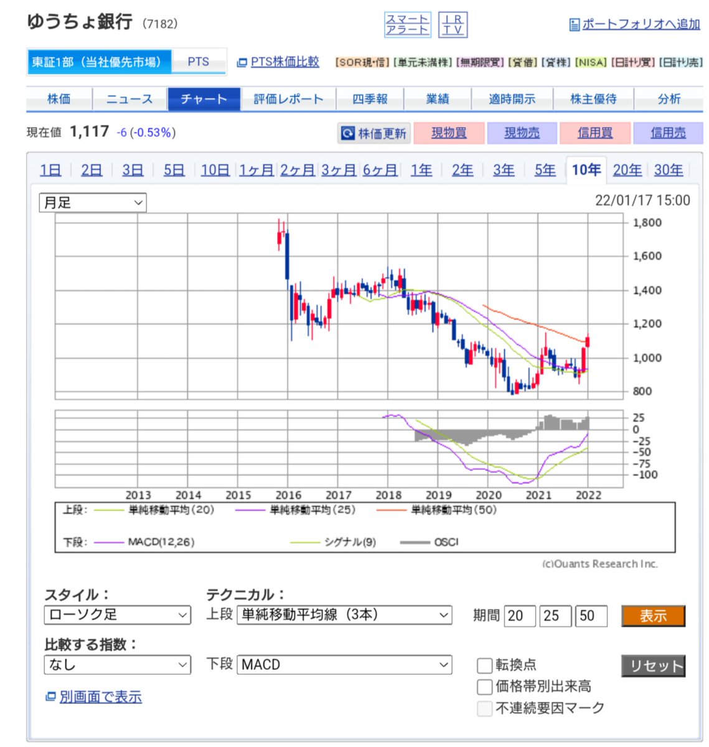Click the SOR現・信 badge
The height and width of the screenshot is (747, 709).
(362, 63)
